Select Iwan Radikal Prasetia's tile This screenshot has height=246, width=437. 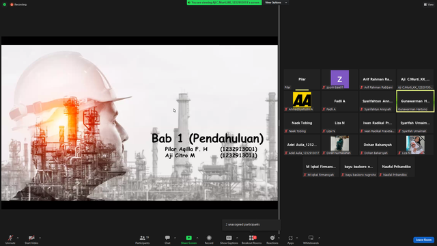tap(378, 123)
